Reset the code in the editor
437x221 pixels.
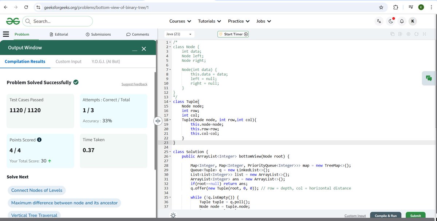point(416,34)
